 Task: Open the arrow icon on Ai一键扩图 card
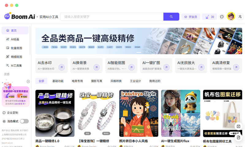(166, 67)
